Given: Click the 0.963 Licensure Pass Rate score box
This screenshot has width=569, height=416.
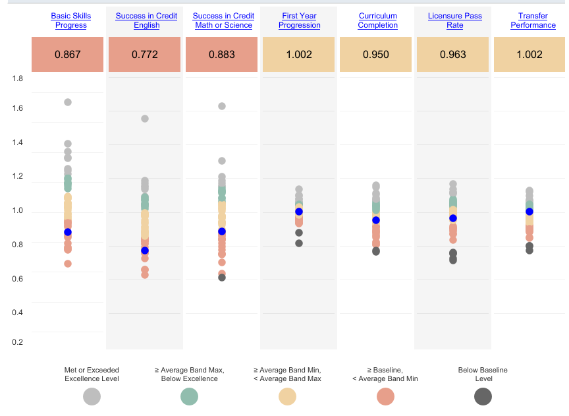Looking at the screenshot, I should point(452,54).
